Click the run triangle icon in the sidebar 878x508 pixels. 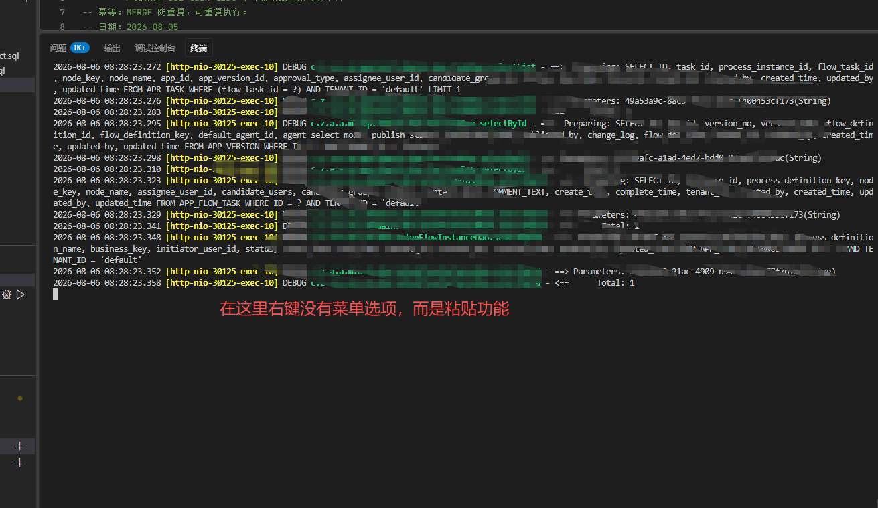coord(21,294)
